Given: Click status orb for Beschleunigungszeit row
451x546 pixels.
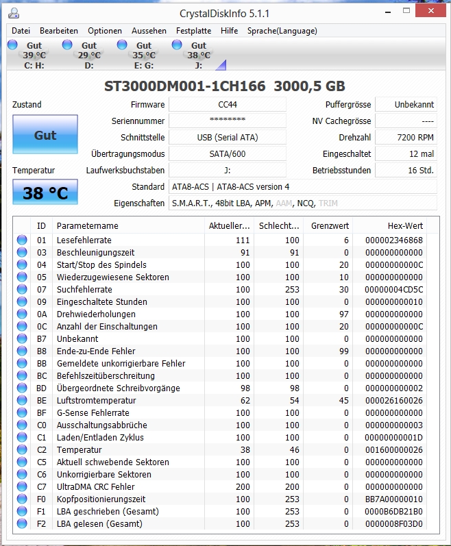Looking at the screenshot, I should coord(22,252).
